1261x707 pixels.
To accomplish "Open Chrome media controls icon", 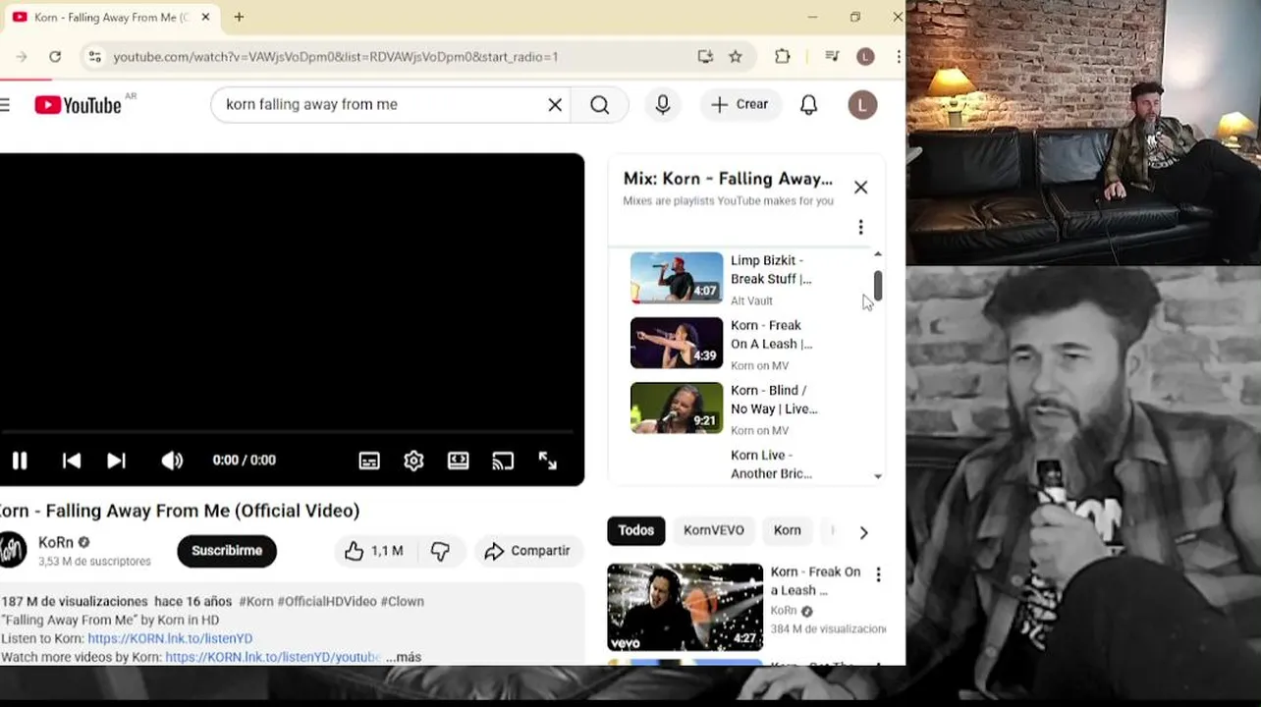I will 832,57.
